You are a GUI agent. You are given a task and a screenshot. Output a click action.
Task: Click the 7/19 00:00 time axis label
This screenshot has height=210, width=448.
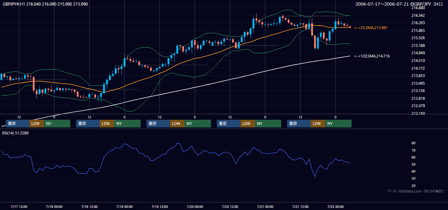point(124,206)
